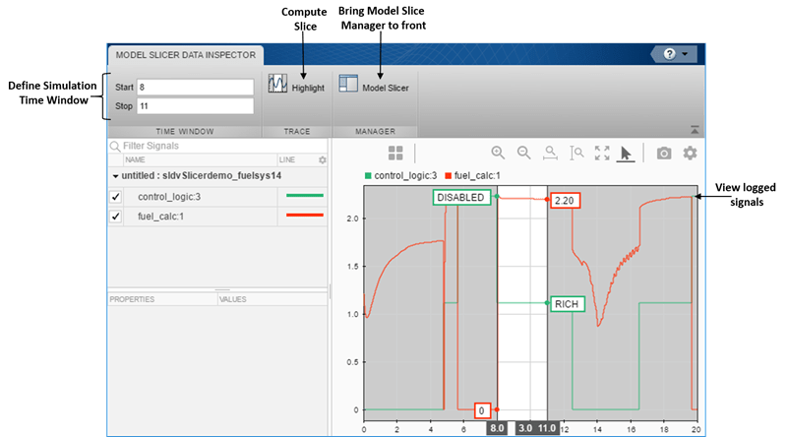Click the green line swatch for control_logic:3
The width and height of the screenshot is (787, 437).
point(305,196)
